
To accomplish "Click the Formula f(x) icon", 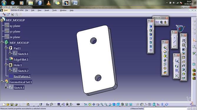I will click(47, 104).
